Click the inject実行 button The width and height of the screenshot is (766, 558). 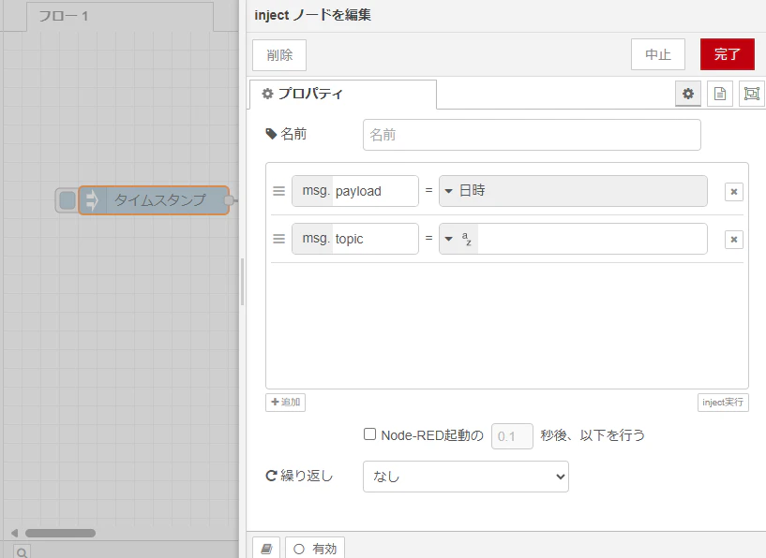(x=723, y=403)
